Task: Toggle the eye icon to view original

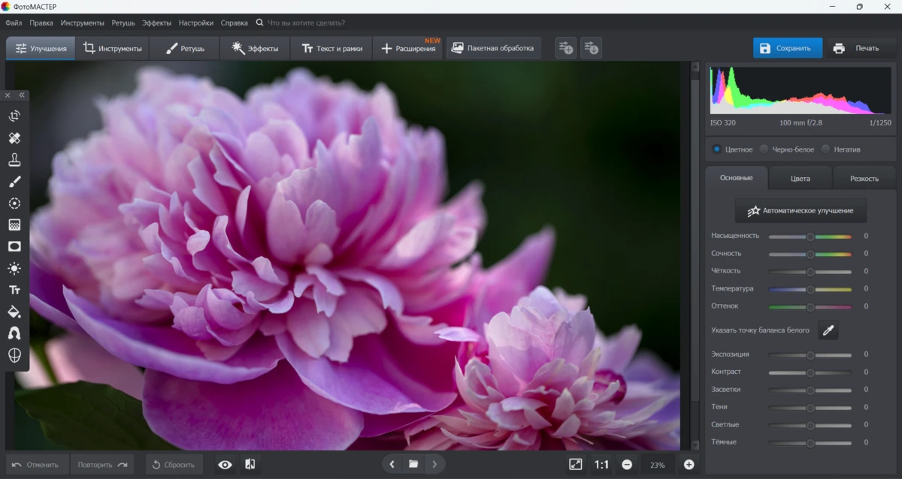Action: pyautogui.click(x=225, y=465)
